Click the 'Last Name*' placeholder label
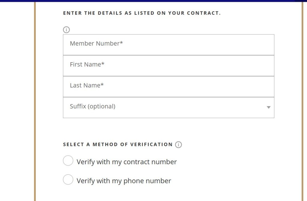The height and width of the screenshot is (201, 307). pyautogui.click(x=87, y=85)
